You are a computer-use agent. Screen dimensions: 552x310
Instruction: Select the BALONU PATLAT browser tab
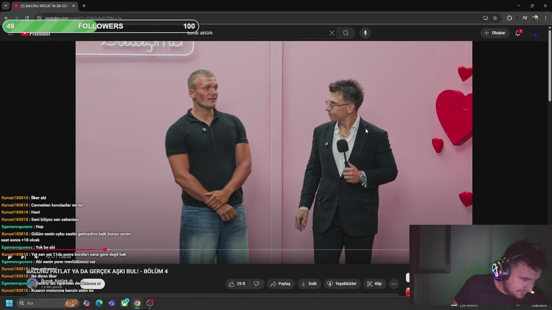click(44, 6)
